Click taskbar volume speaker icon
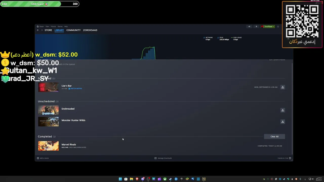Viewport: 324px width, 182px height. pyautogui.click(x=313, y=179)
